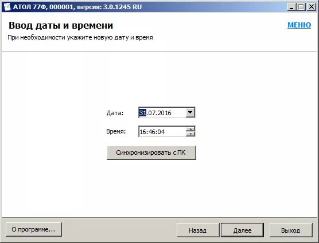Close the ATOL 77Ф window
The height and width of the screenshot is (243, 319).
click(x=312, y=7)
